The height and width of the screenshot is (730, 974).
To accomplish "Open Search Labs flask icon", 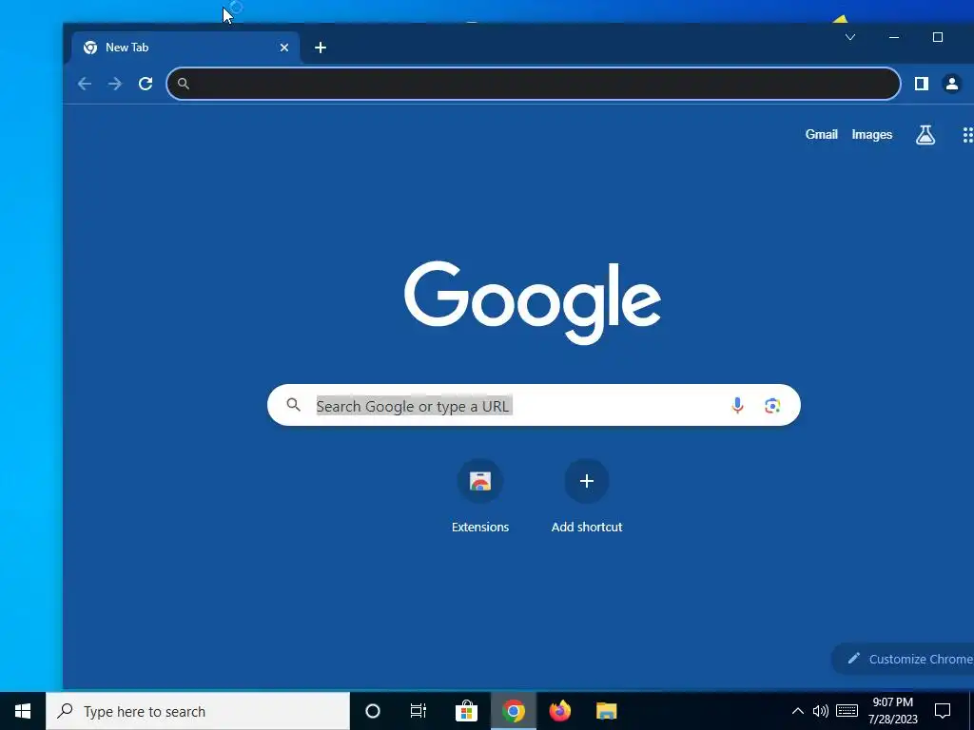I will [925, 135].
